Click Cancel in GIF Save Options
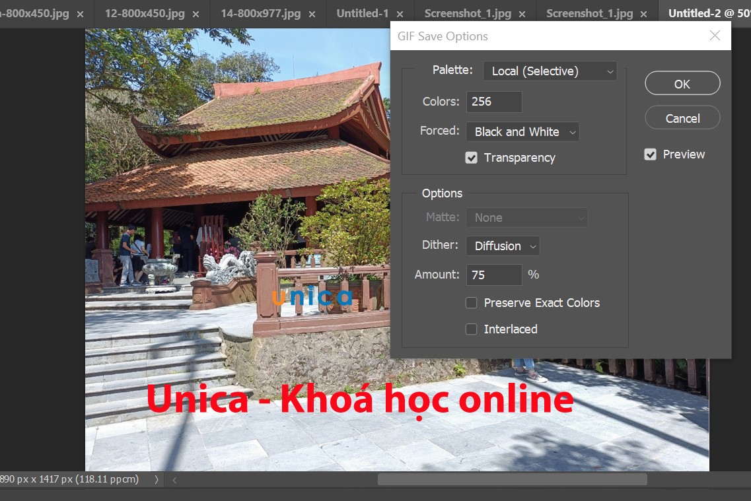 682,118
